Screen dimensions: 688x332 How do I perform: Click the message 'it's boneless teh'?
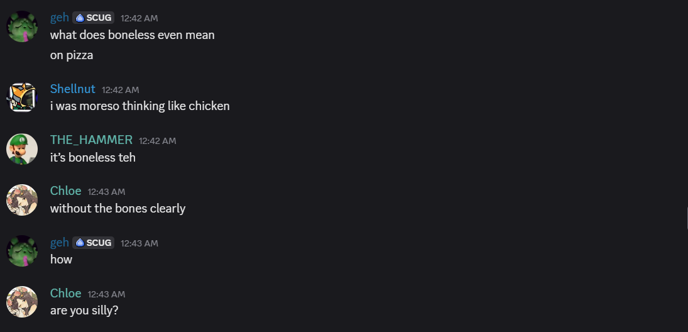pyautogui.click(x=92, y=157)
